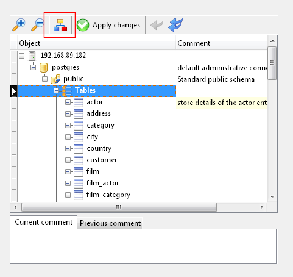Viewport: 293px width, 277px height.
Task: Expand the actor table node
Action: tap(68, 102)
